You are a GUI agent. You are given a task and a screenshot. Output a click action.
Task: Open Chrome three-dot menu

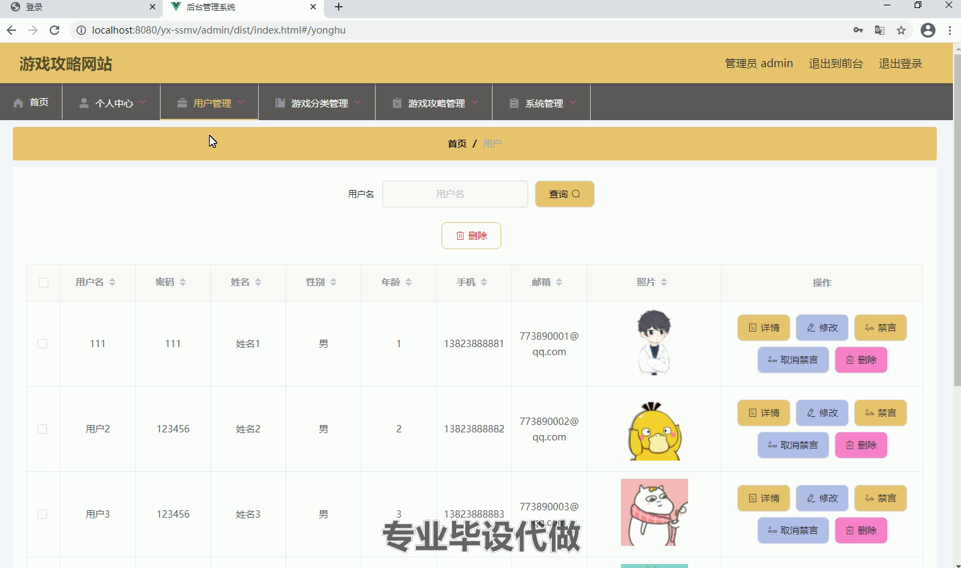click(x=950, y=30)
